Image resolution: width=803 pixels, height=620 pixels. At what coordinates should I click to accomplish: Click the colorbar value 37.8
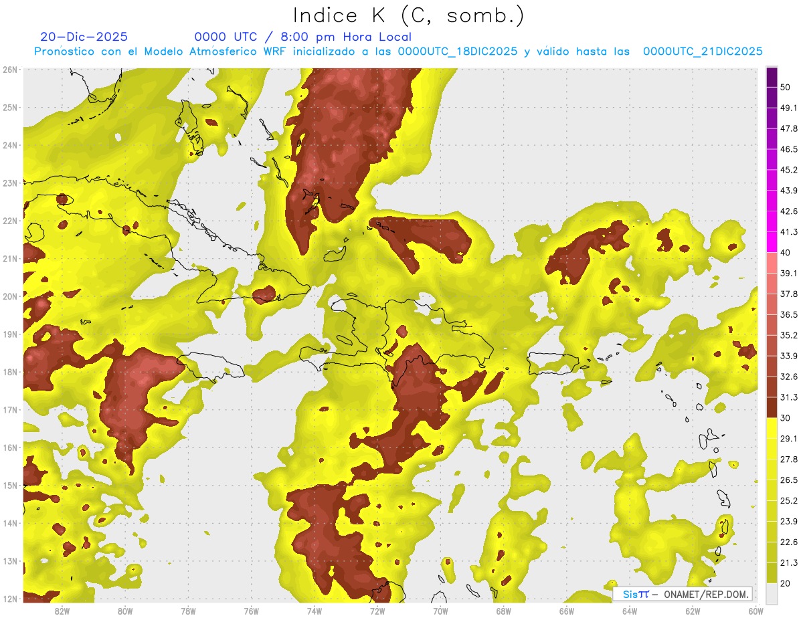click(789, 294)
